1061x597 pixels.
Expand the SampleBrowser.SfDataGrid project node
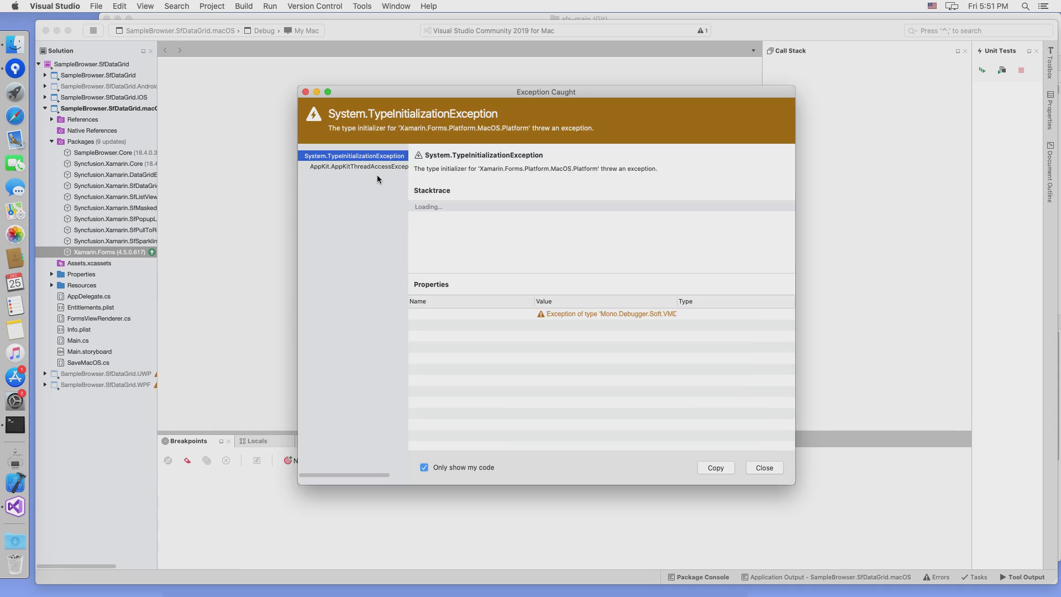point(45,75)
